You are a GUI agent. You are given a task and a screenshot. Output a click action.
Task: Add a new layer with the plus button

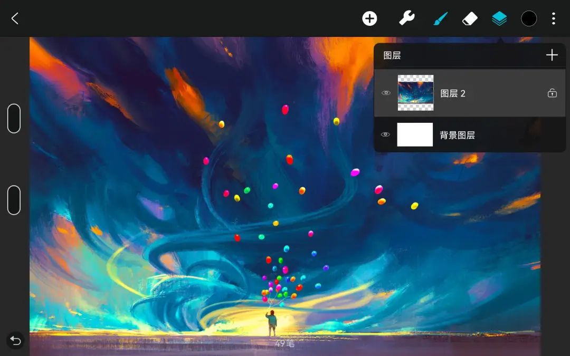click(552, 55)
